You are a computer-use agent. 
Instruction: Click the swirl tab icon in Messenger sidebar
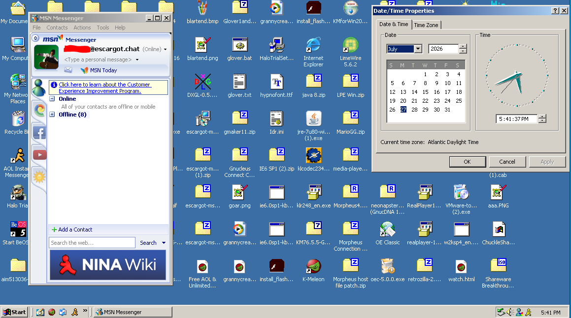(39, 110)
